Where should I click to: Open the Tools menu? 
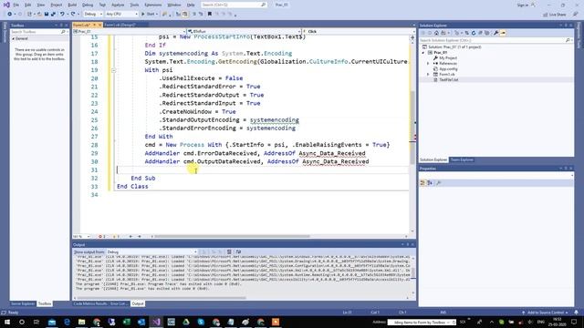(x=134, y=5)
